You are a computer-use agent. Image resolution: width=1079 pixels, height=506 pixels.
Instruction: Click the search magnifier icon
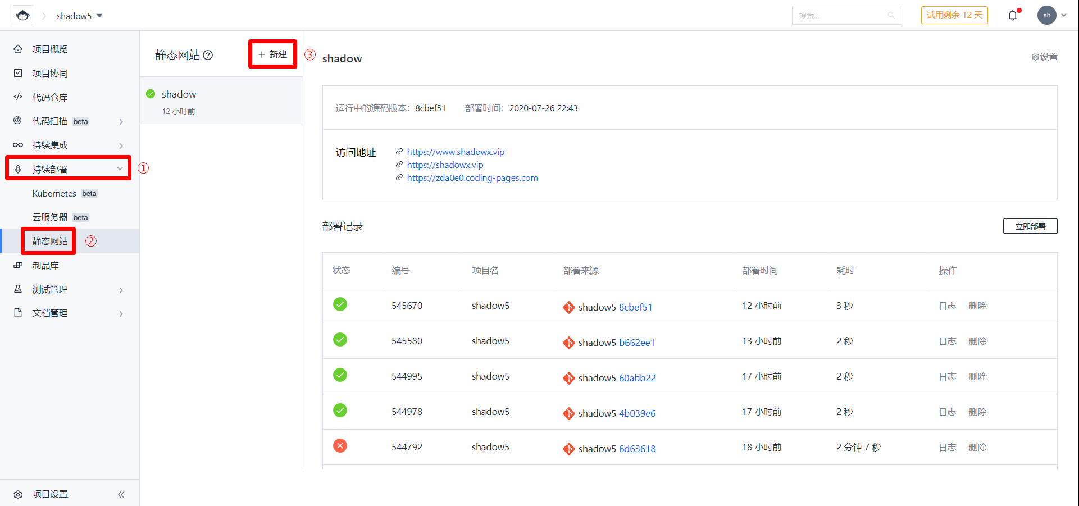pos(891,15)
